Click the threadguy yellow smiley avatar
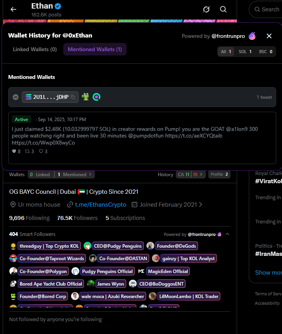Screen dimensions: 282x334 click(13, 246)
